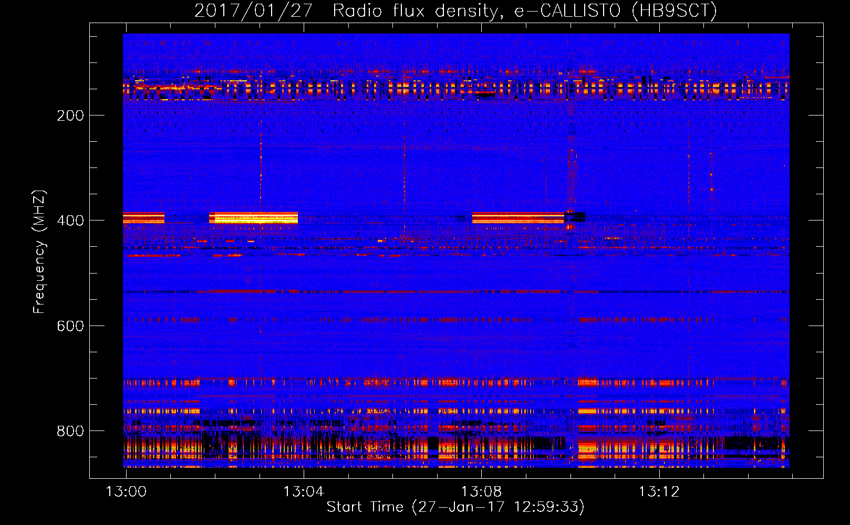
Task: Click the 13:00 time tick label
Action: tap(126, 491)
